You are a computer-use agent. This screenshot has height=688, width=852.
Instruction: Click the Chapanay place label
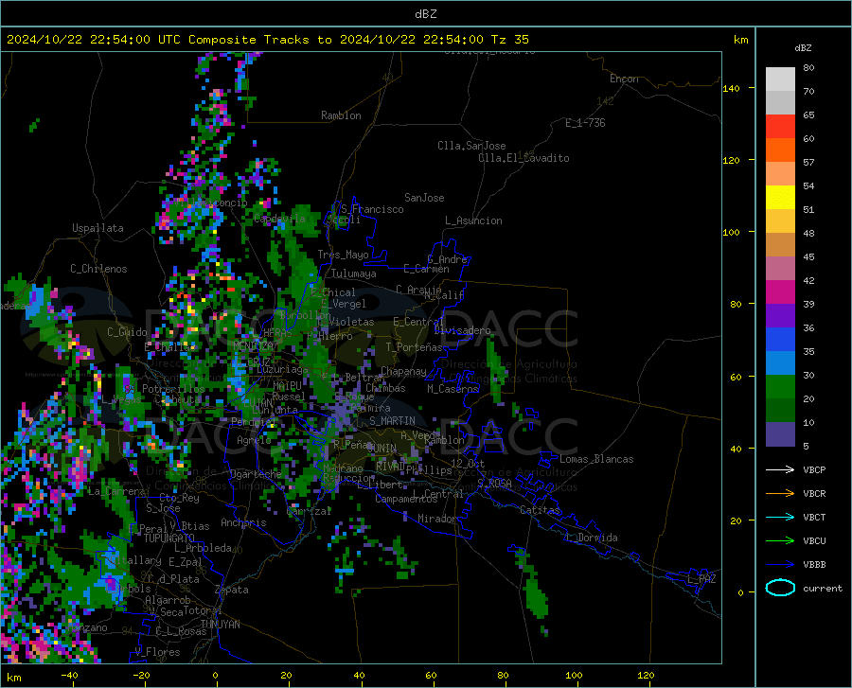point(403,371)
